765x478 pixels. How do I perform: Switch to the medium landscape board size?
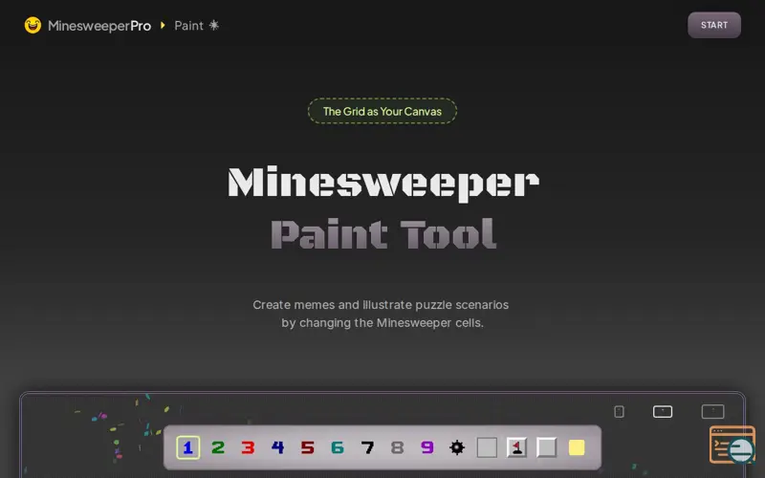tap(663, 412)
